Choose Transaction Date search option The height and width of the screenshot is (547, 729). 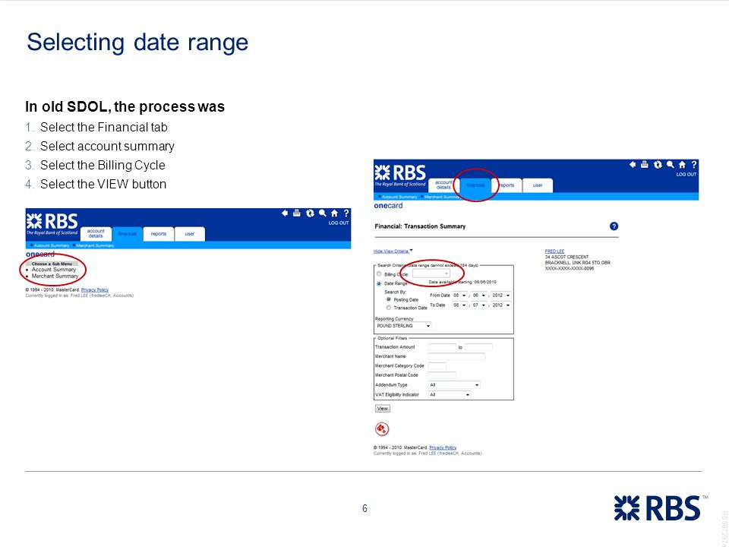(x=389, y=308)
